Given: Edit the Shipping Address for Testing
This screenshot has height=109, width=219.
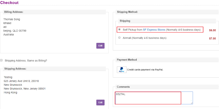Looking at the screenshot, I should (100, 102).
